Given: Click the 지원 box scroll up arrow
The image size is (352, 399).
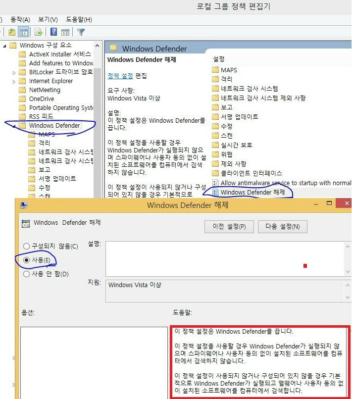Looking at the screenshot, I should pyautogui.click(x=348, y=285).
